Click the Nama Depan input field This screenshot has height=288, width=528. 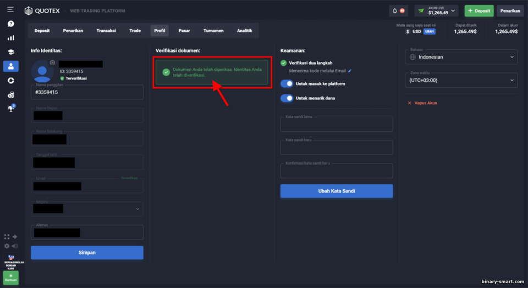tap(87, 115)
